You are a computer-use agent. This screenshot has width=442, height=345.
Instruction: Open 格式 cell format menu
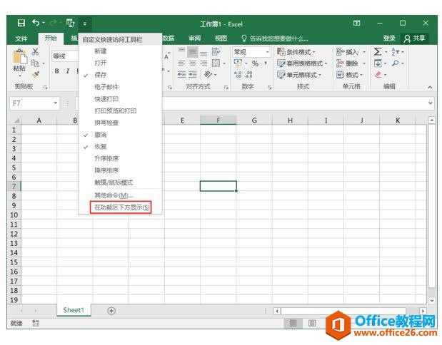pyautogui.click(x=350, y=75)
